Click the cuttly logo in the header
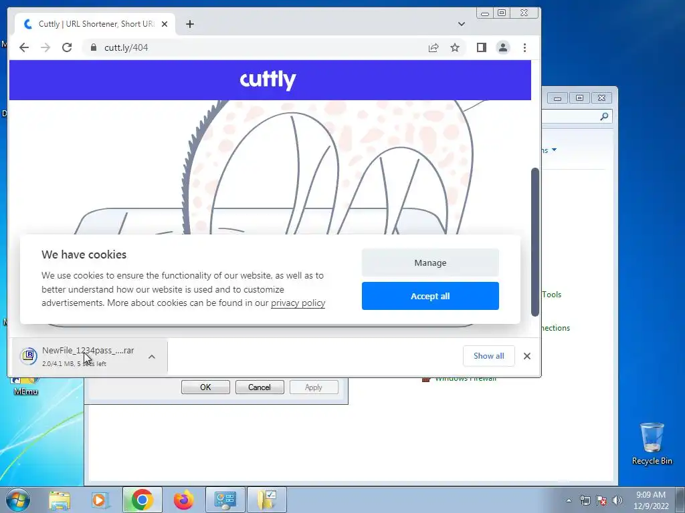 pos(268,80)
